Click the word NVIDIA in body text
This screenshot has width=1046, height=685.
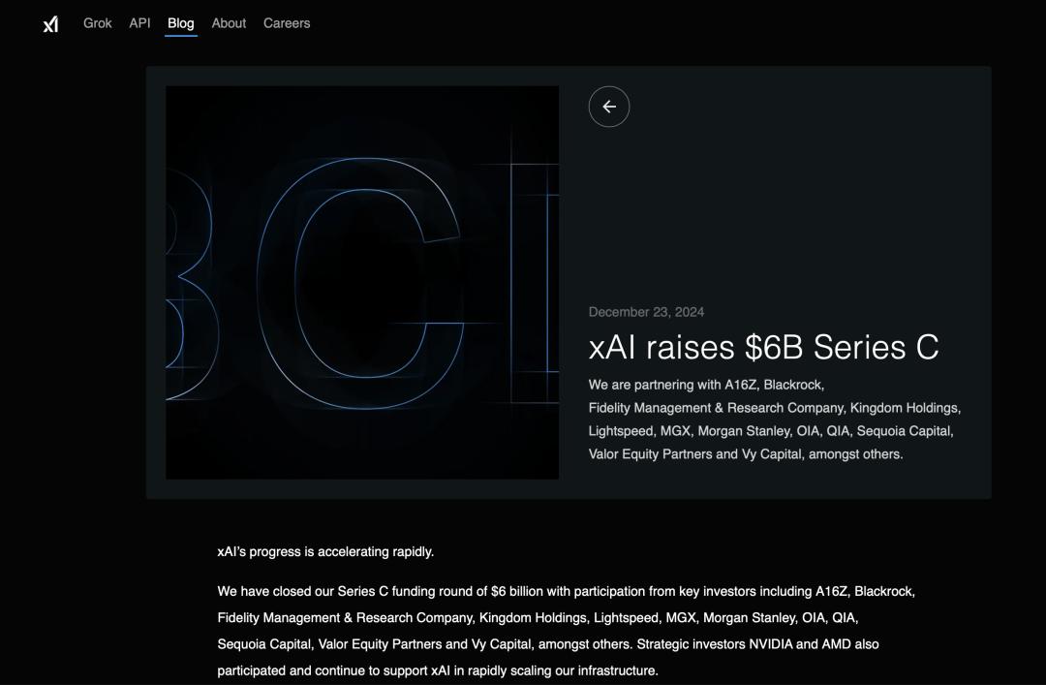pos(771,644)
